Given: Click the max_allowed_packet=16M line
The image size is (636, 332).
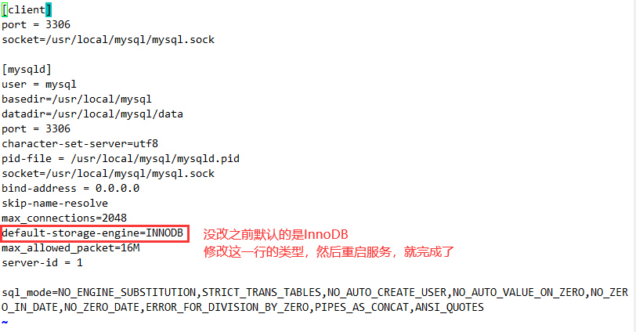Looking at the screenshot, I should pos(70,247).
